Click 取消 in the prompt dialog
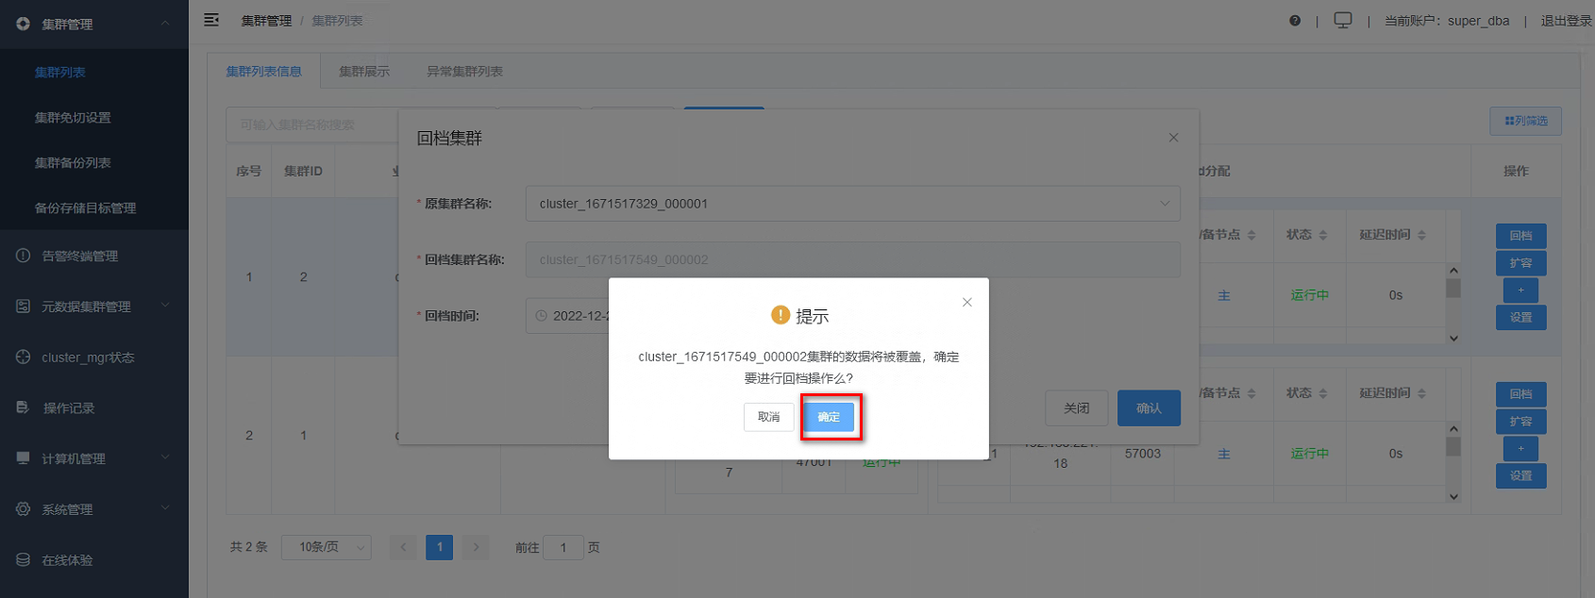The height and width of the screenshot is (598, 1595). point(769,417)
